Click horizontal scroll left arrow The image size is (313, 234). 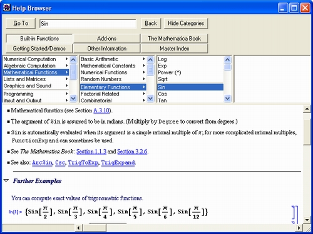click(x=78, y=228)
